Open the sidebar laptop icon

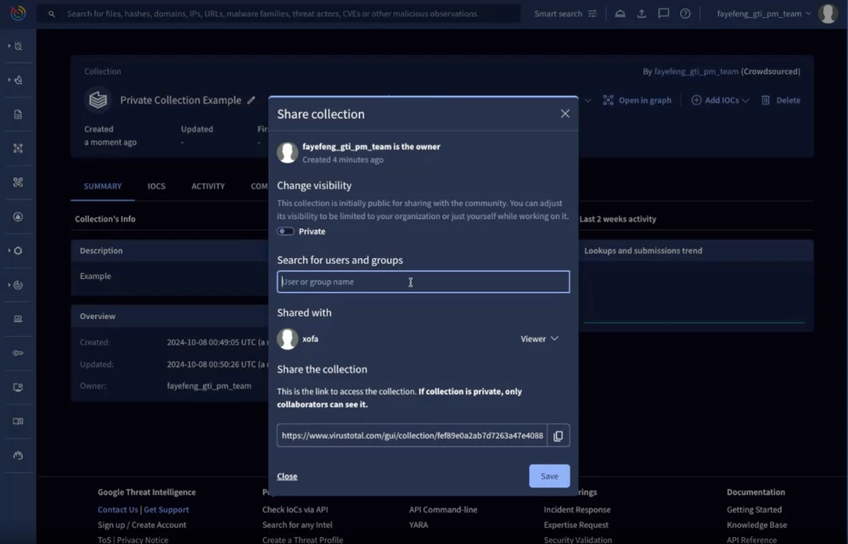click(x=18, y=319)
